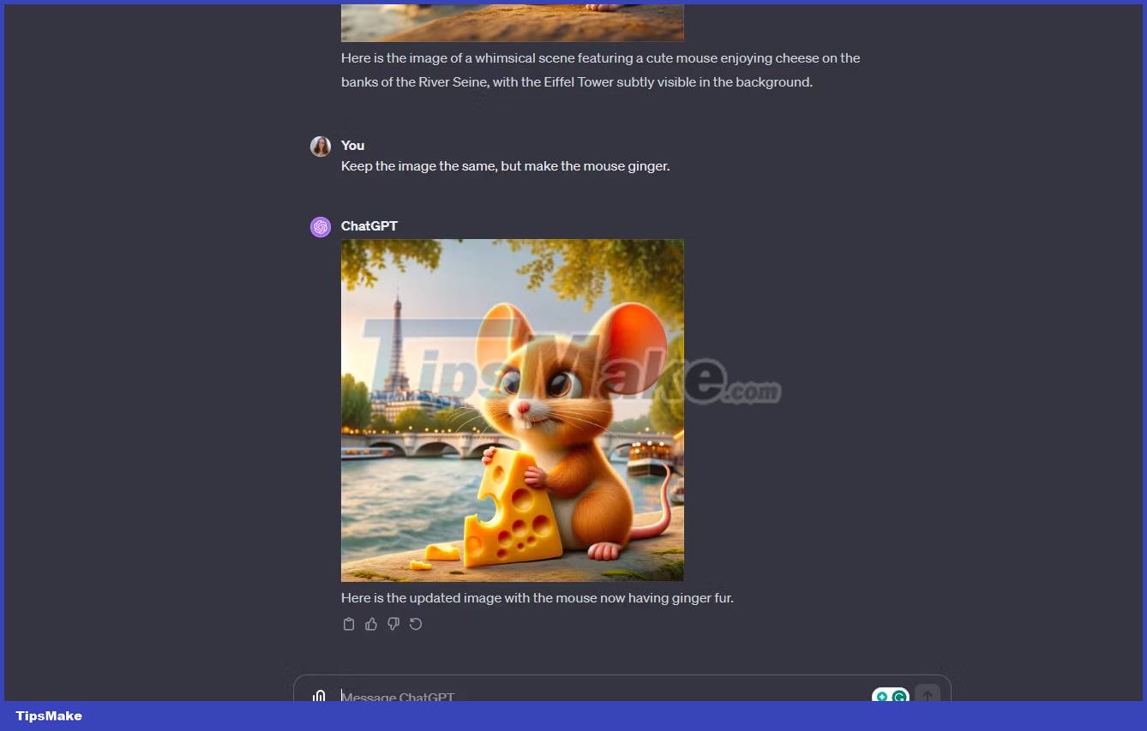Attach a file using the paperclip icon
The width and height of the screenshot is (1147, 731).
(x=319, y=696)
